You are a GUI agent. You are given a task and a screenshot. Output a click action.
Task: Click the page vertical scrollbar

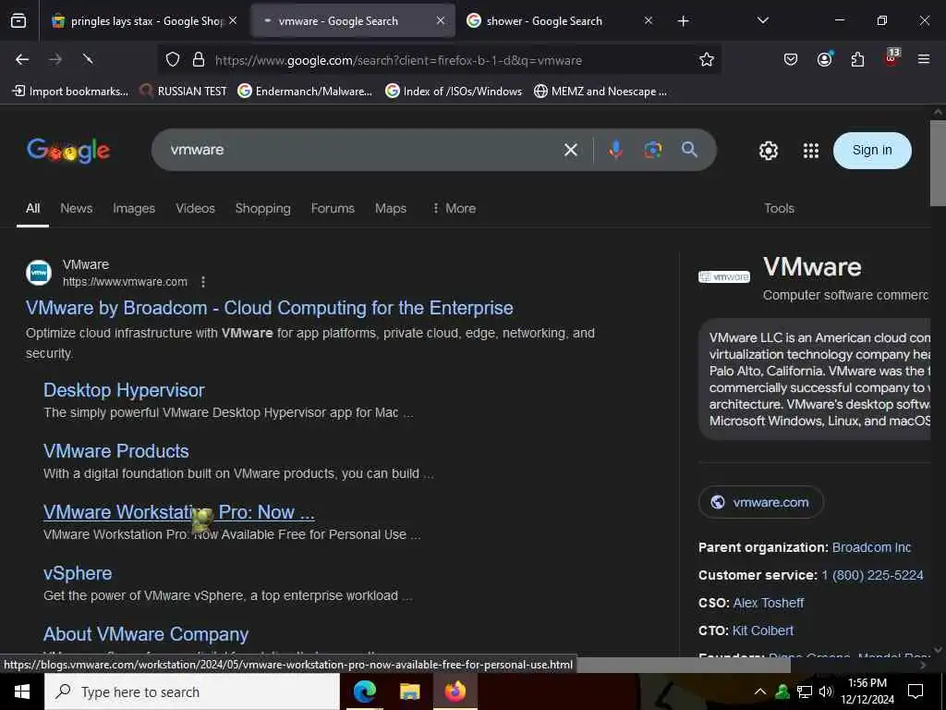pyautogui.click(x=938, y=164)
